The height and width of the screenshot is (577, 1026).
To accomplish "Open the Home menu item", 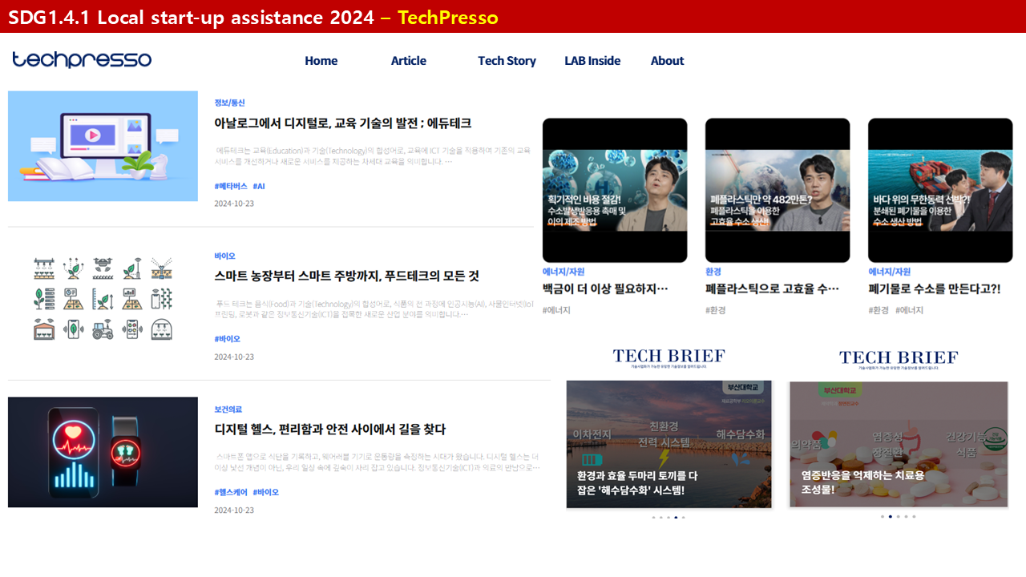I will click(x=321, y=61).
